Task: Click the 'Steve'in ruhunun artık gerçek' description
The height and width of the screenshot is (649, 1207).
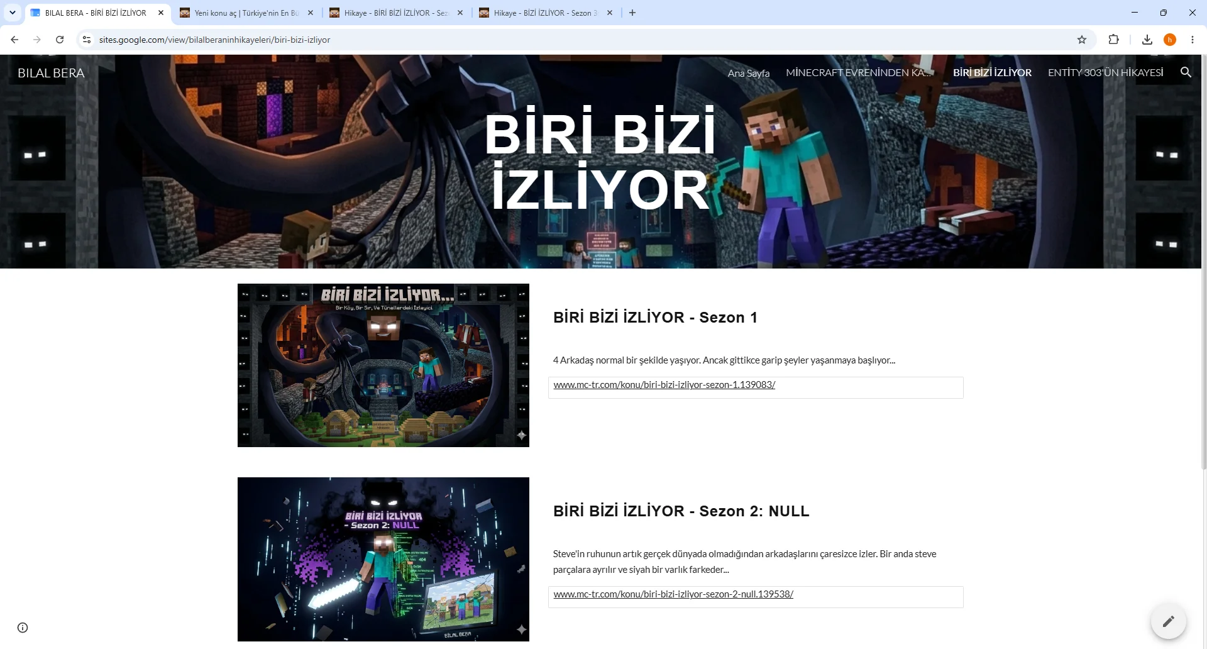Action: pyautogui.click(x=745, y=562)
